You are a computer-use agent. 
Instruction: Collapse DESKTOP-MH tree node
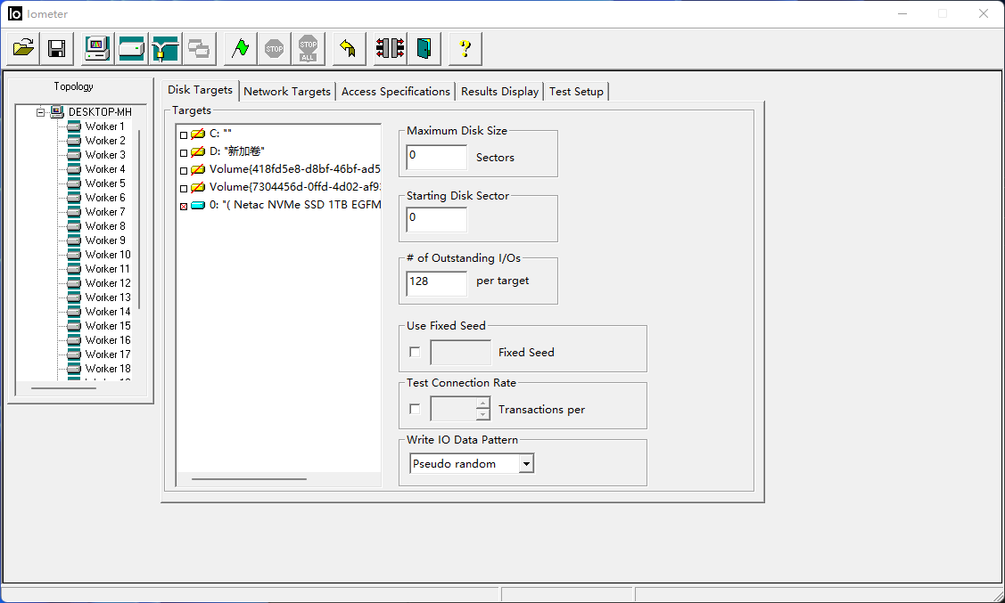[x=40, y=112]
